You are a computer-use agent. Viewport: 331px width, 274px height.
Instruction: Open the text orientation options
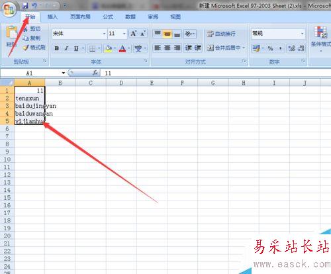pos(190,34)
